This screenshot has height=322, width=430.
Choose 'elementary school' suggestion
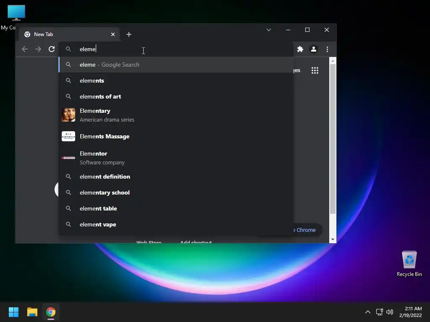(x=176, y=192)
